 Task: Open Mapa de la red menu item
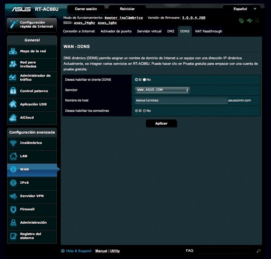pos(32,51)
